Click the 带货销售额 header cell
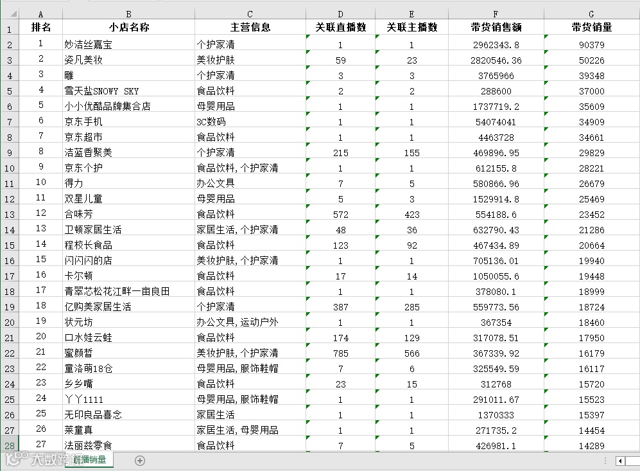 click(496, 27)
